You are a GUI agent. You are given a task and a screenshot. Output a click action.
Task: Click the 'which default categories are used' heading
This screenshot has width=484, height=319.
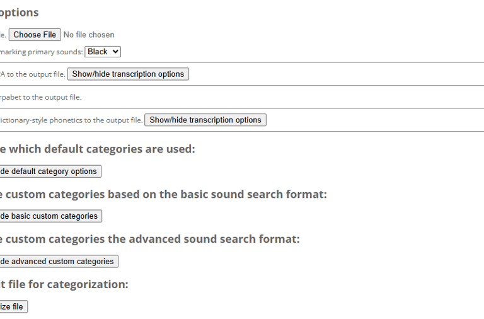point(98,149)
